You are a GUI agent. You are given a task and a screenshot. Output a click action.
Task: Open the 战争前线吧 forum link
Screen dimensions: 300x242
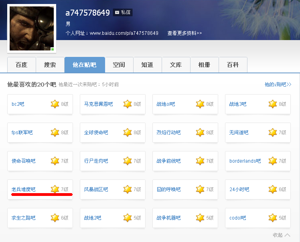tap(168, 161)
